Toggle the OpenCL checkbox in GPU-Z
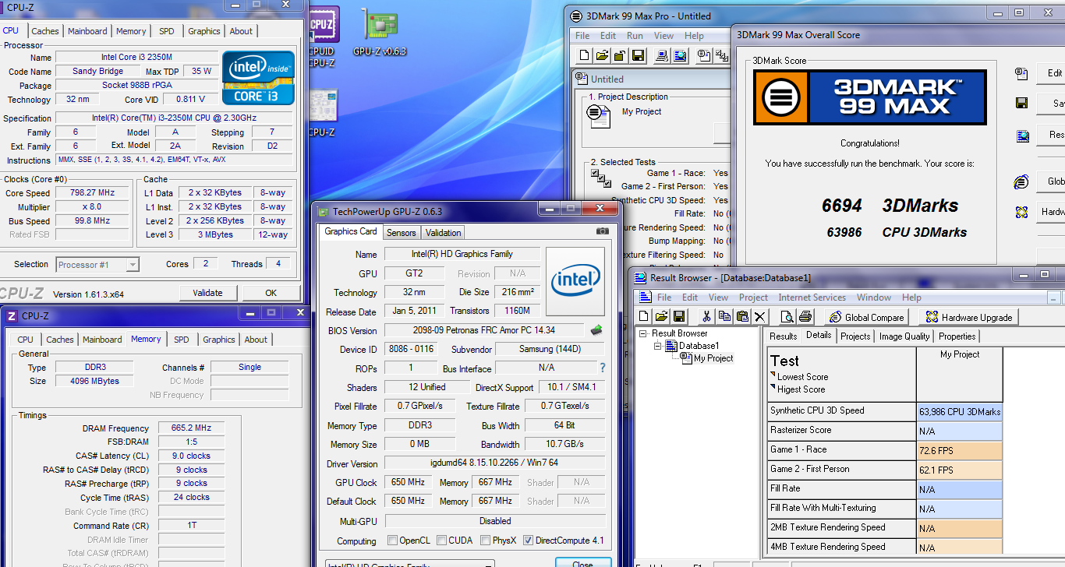Viewport: 1065px width, 567px height. point(393,541)
